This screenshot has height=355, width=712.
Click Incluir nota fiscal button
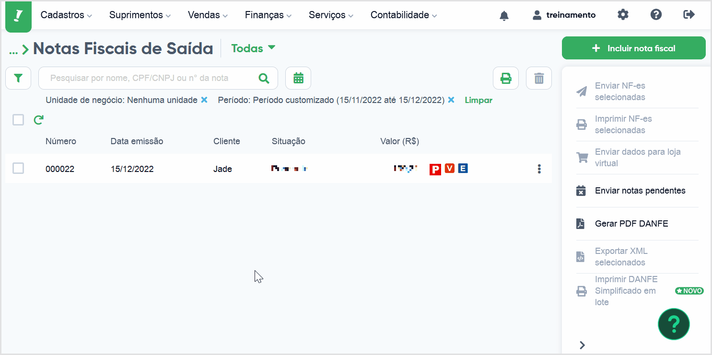(633, 48)
